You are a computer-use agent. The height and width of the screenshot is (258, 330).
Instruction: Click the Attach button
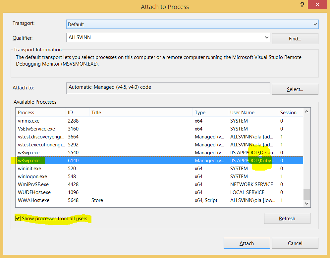pos(247,243)
